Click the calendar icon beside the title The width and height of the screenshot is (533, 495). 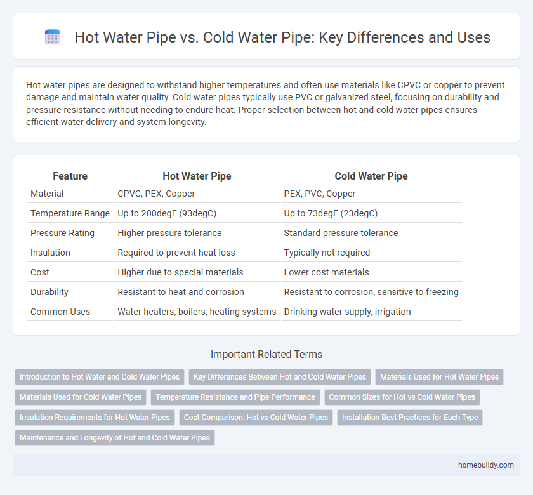pos(53,37)
